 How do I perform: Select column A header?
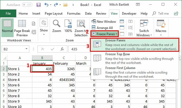pyautogui.click(x=20, y=58)
